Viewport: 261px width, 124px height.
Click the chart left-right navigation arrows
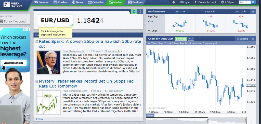(191, 39)
